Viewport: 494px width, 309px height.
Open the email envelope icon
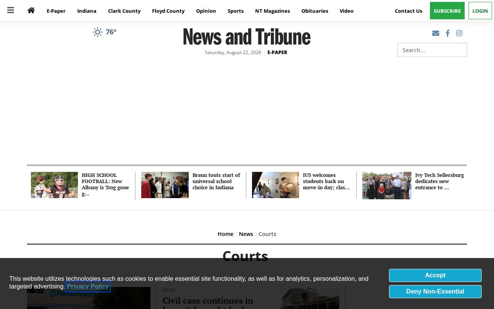(436, 33)
